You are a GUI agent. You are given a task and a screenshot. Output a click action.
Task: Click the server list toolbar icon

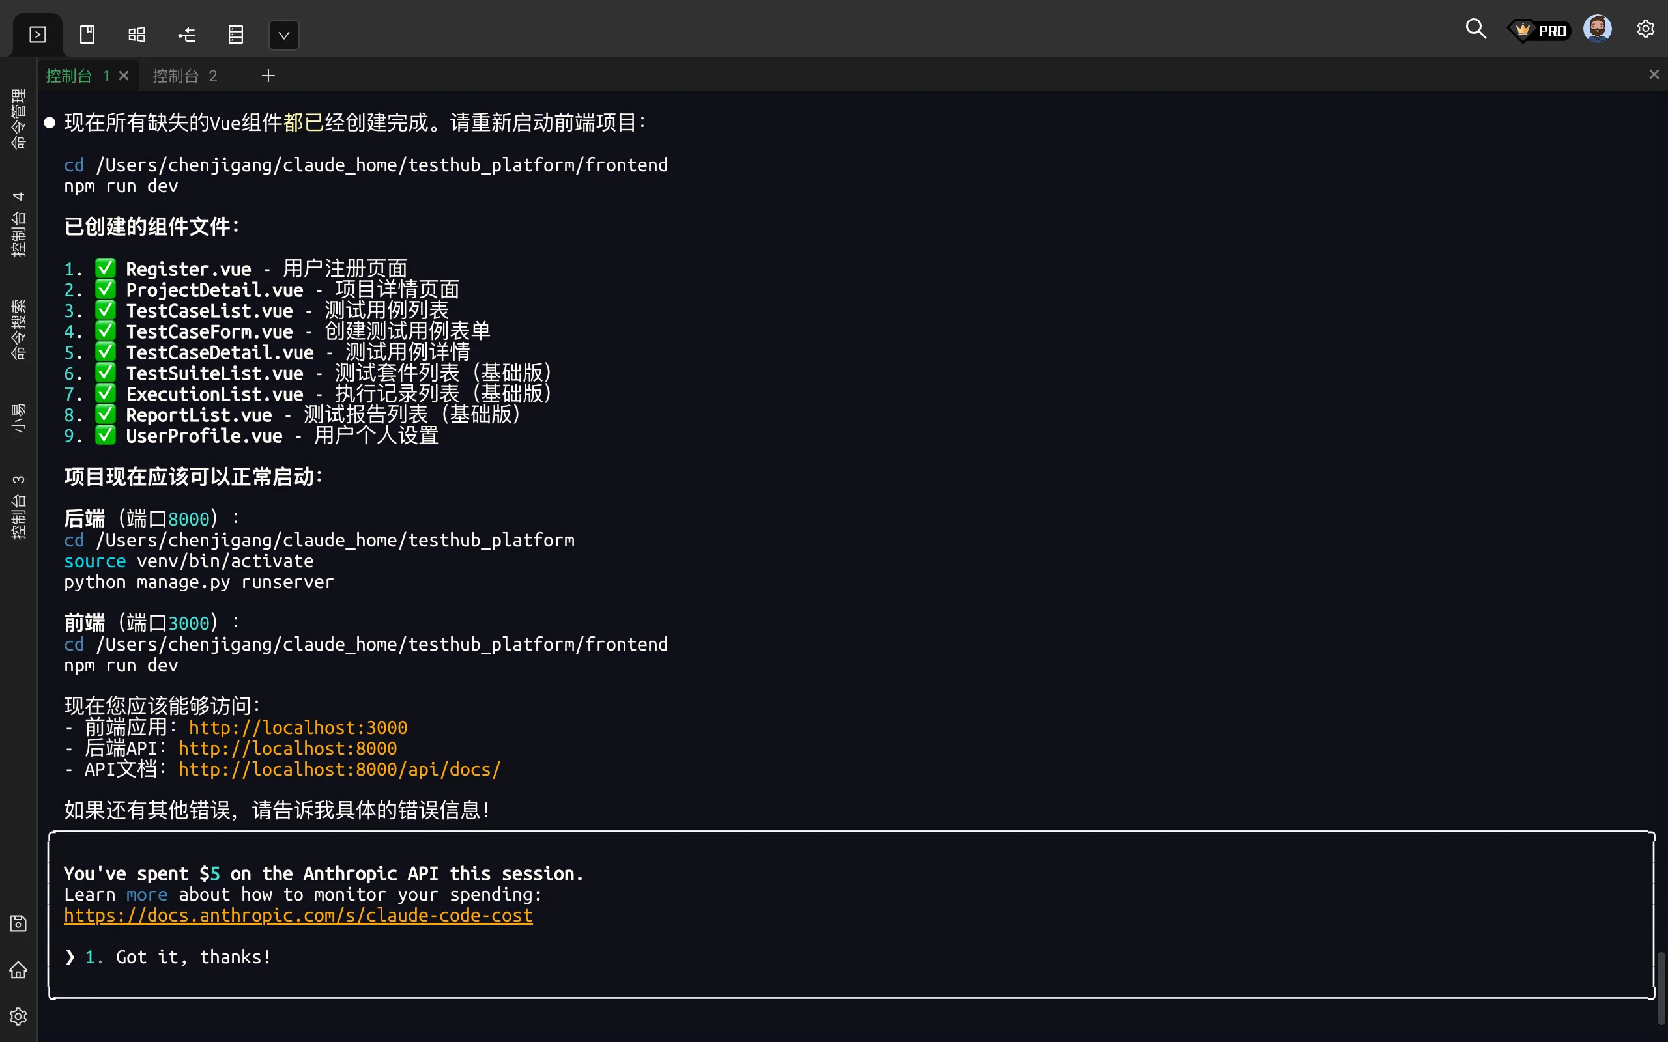[236, 35]
